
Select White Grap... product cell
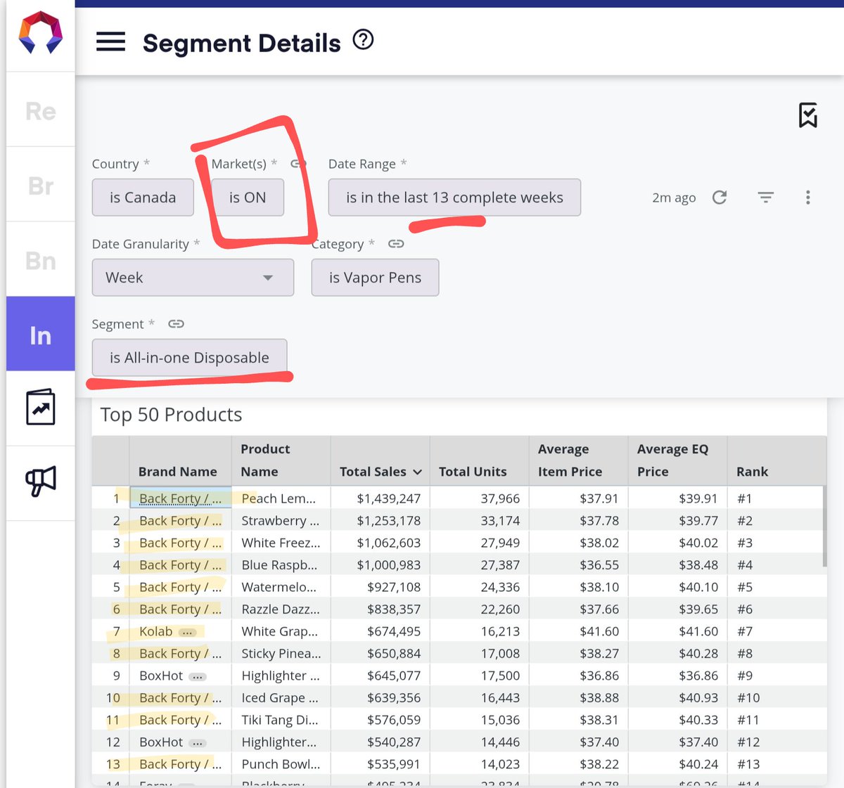click(281, 631)
